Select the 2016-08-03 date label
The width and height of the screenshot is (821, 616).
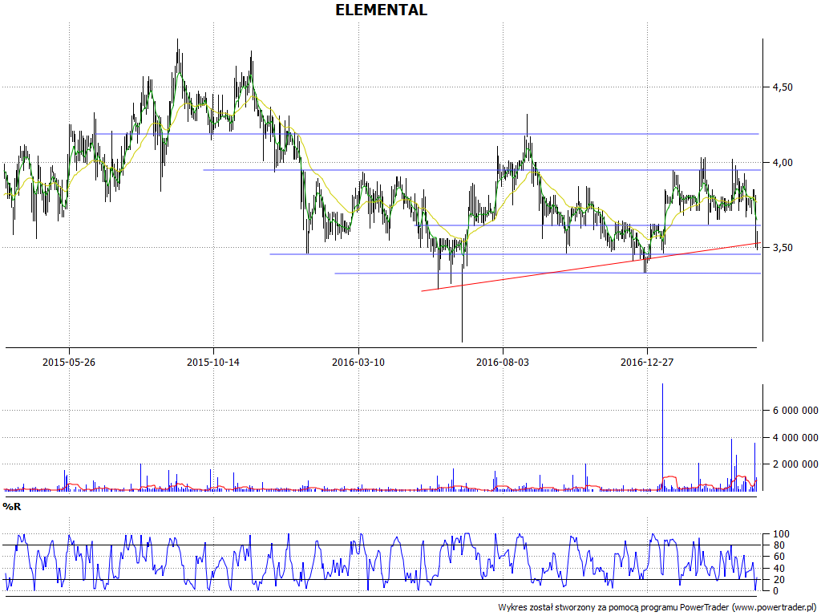pos(503,362)
